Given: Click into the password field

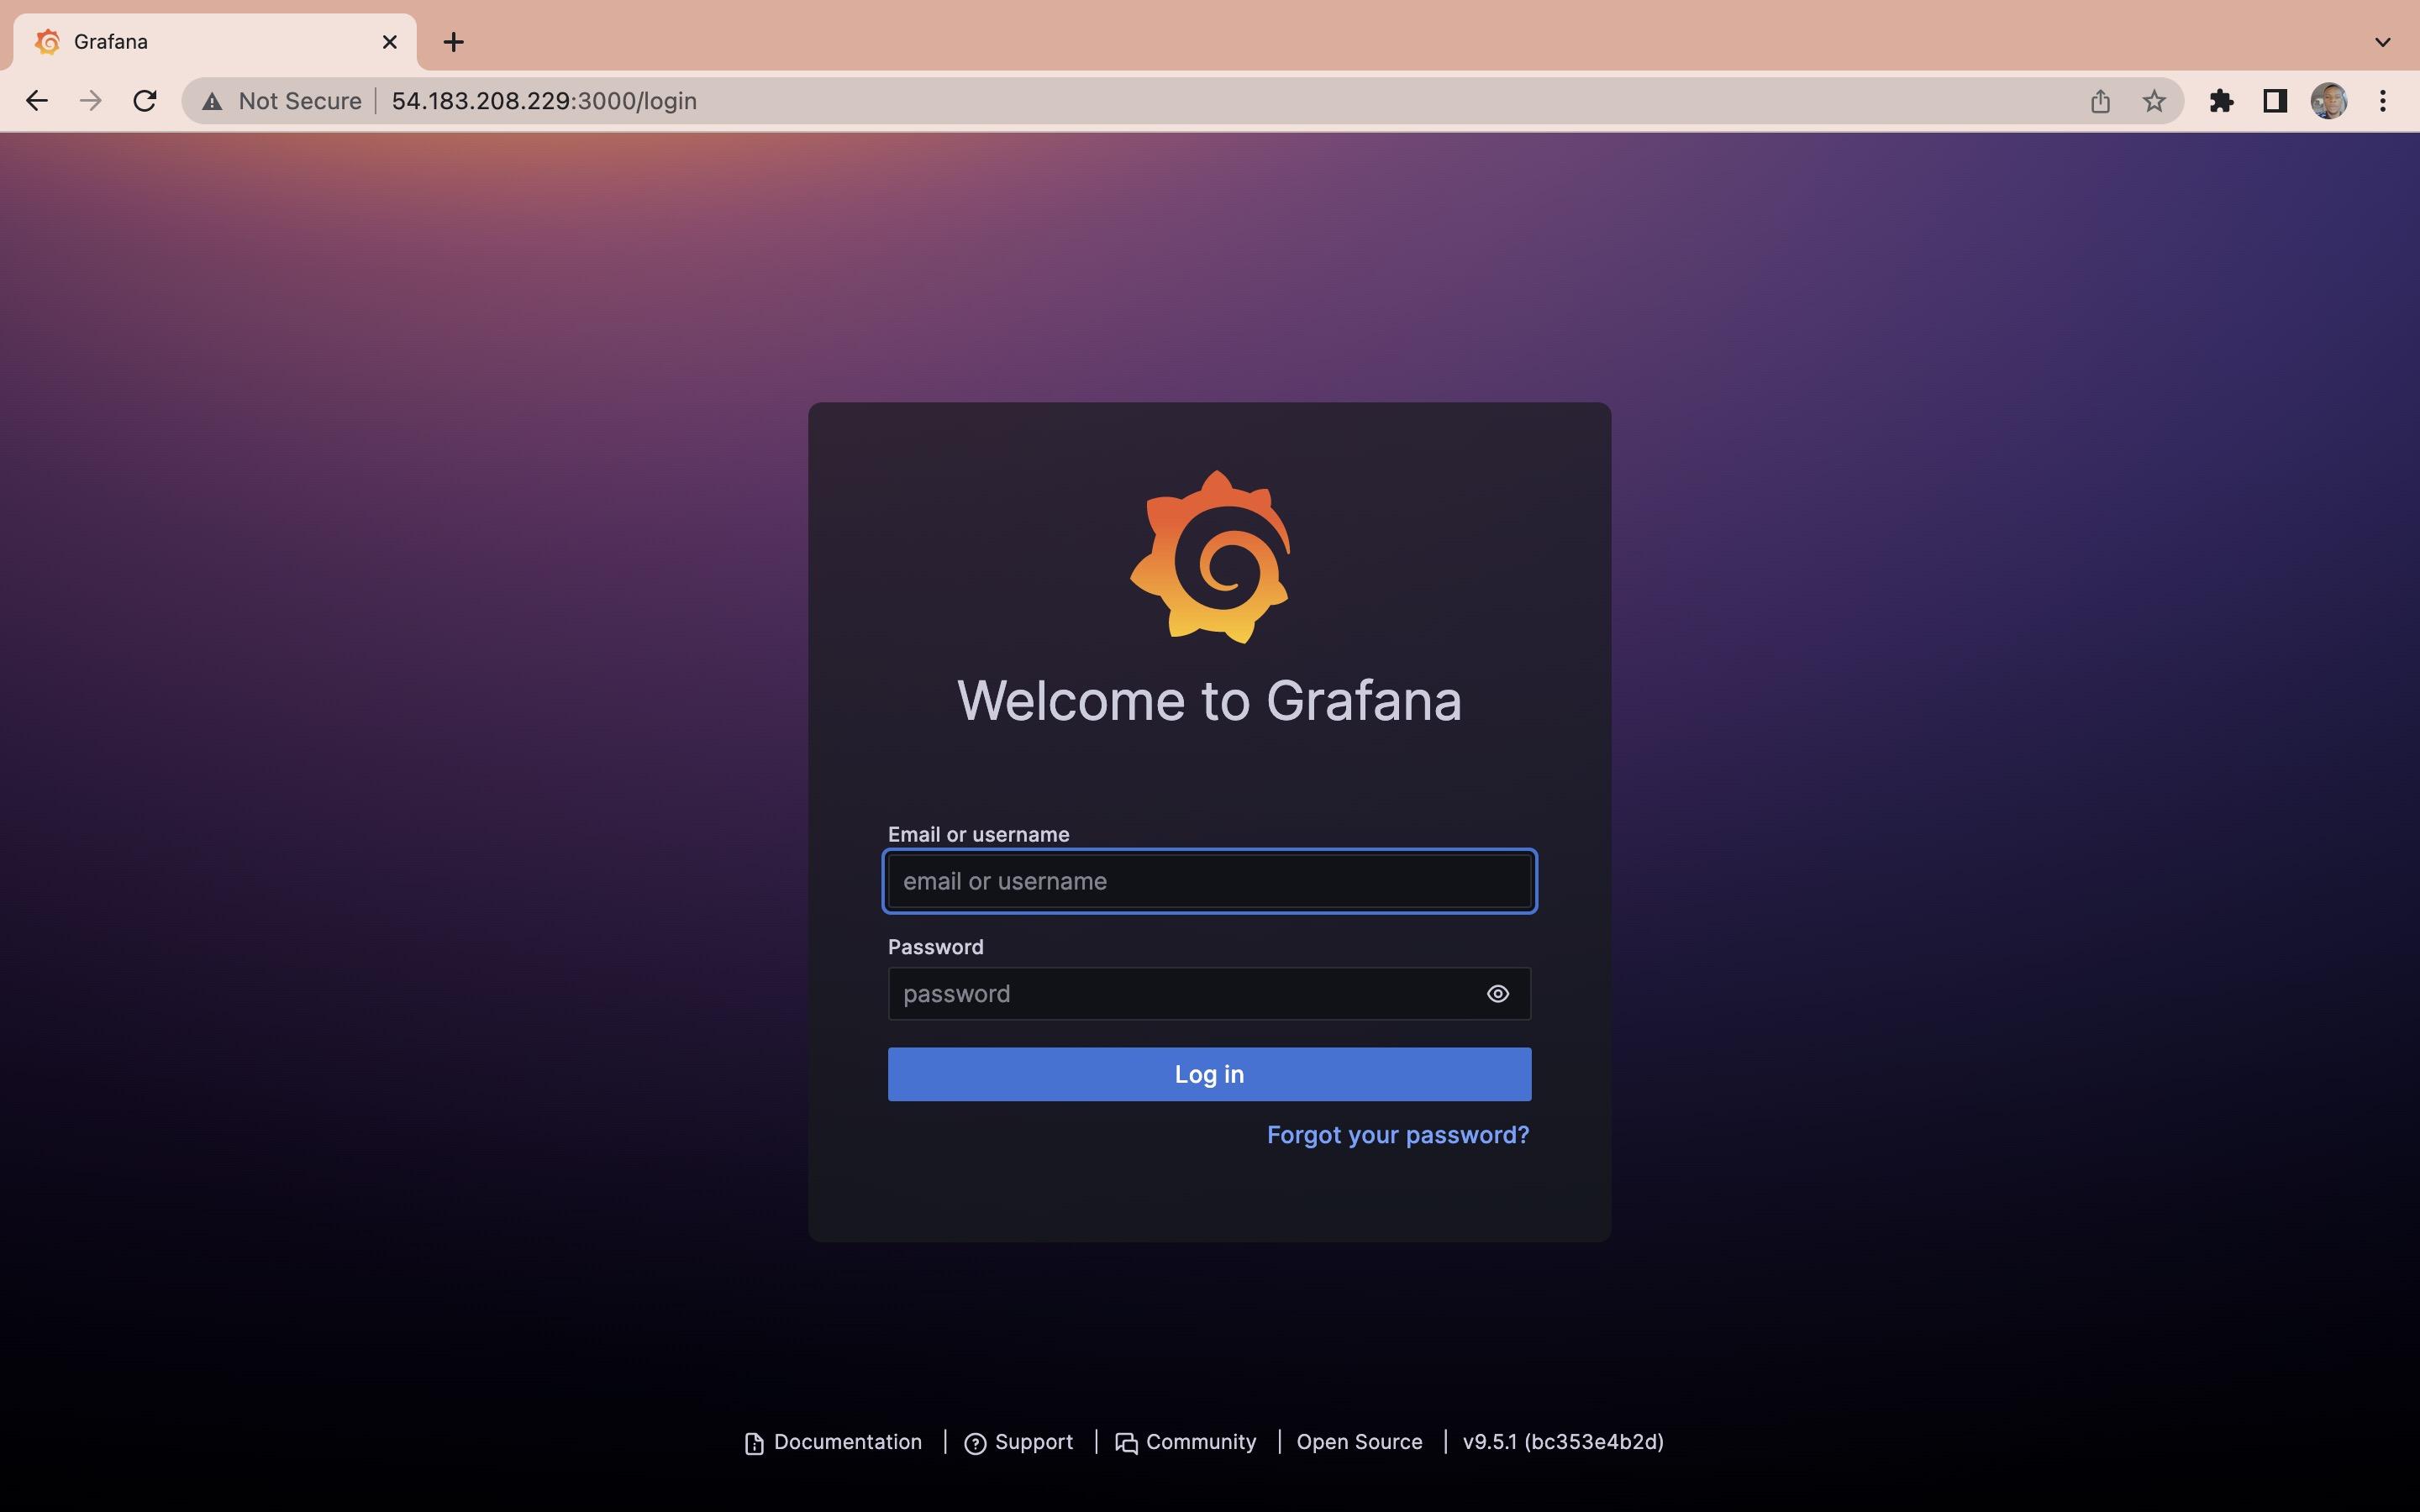Looking at the screenshot, I should click(1180, 993).
